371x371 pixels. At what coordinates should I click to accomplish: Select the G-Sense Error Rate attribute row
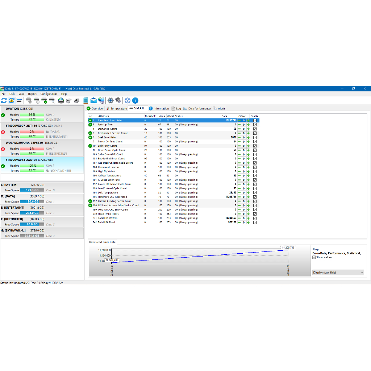[x=174, y=180]
